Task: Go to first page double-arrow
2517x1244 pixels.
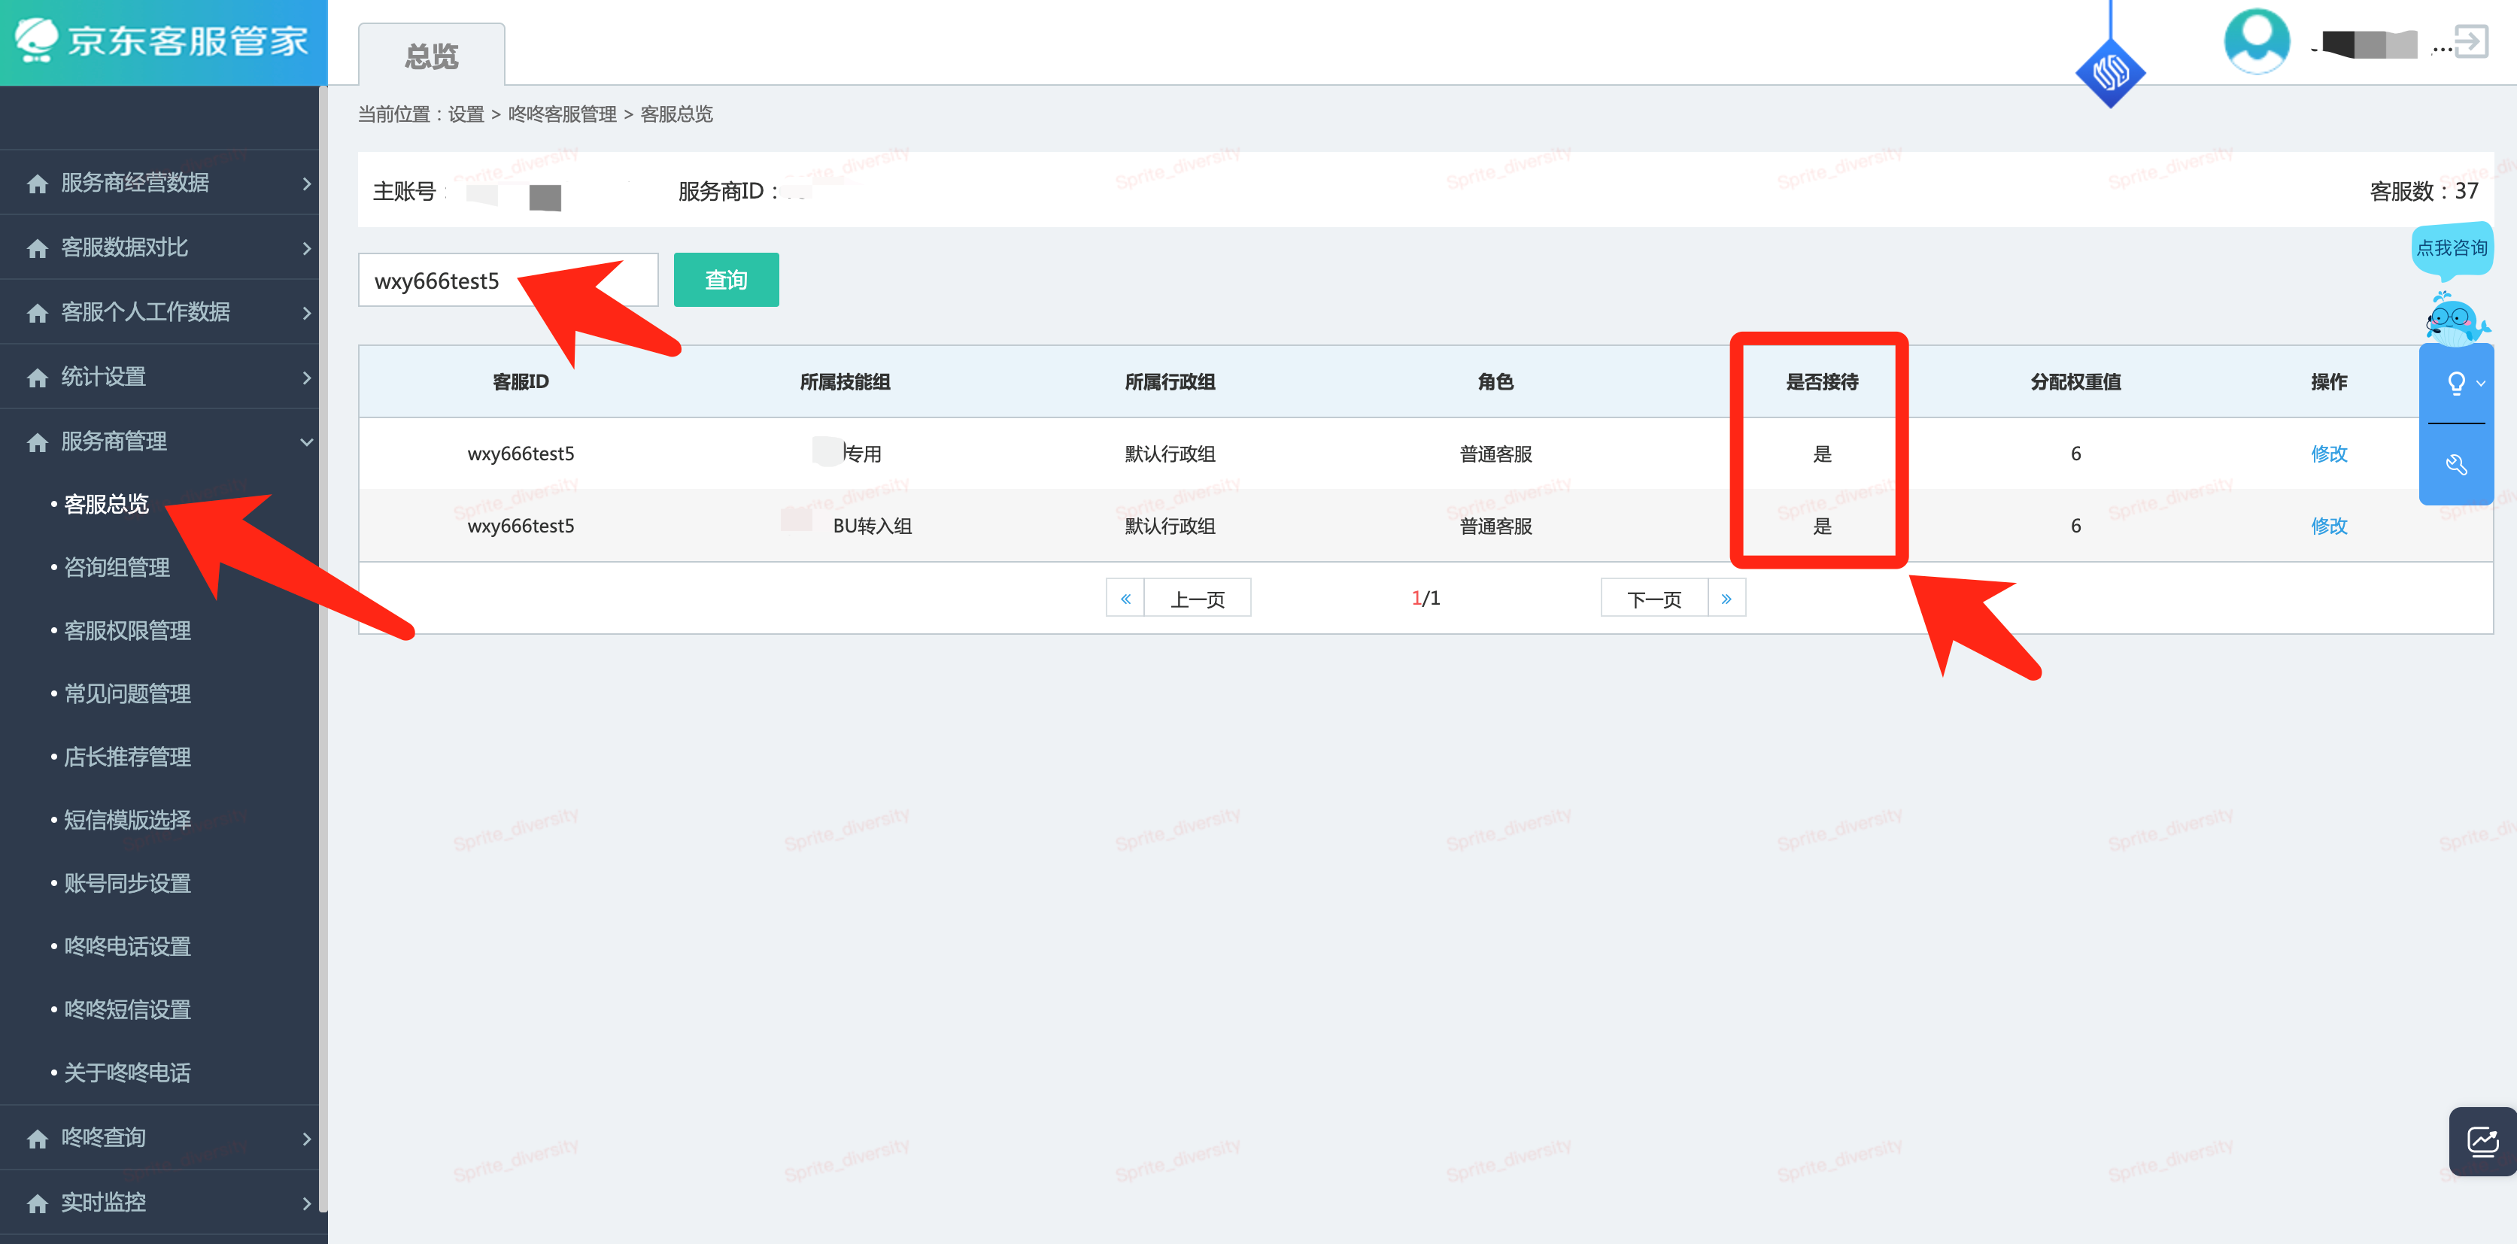Action: point(1125,598)
